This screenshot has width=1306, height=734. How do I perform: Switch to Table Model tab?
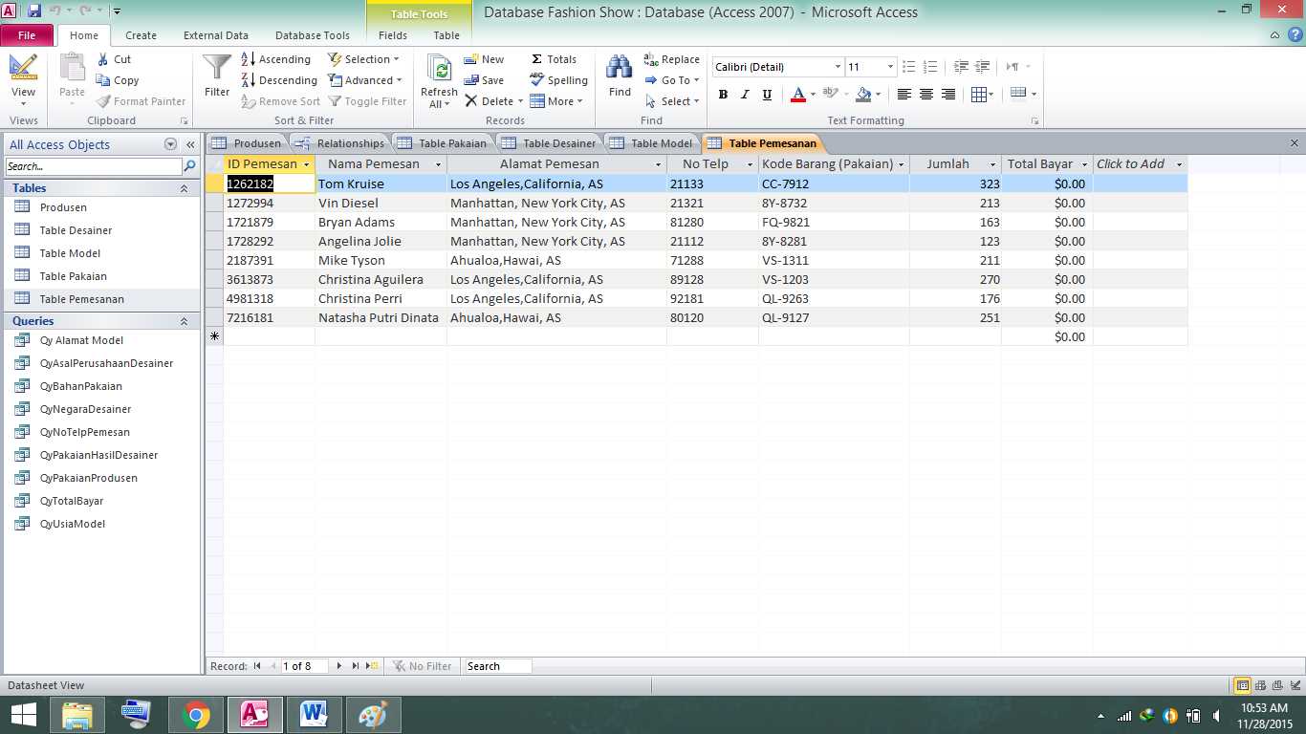coord(652,143)
